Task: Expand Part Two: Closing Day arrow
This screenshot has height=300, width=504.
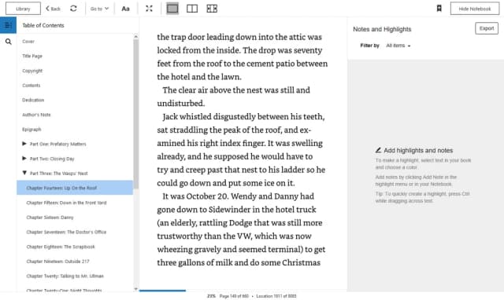Action: coord(24,159)
